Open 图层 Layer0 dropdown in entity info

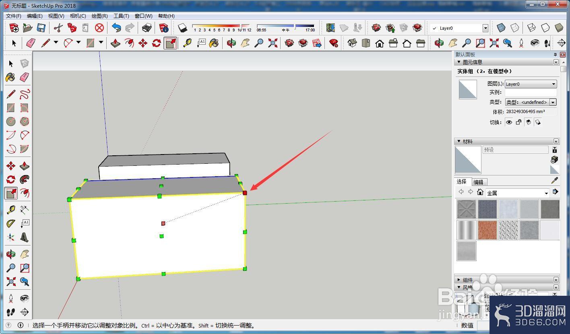click(x=531, y=84)
